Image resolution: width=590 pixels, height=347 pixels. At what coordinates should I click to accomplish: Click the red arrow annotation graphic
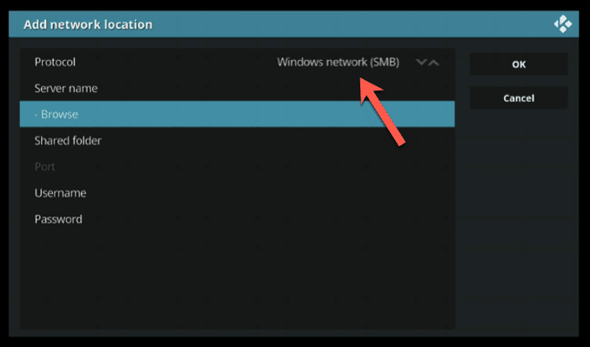coord(381,111)
